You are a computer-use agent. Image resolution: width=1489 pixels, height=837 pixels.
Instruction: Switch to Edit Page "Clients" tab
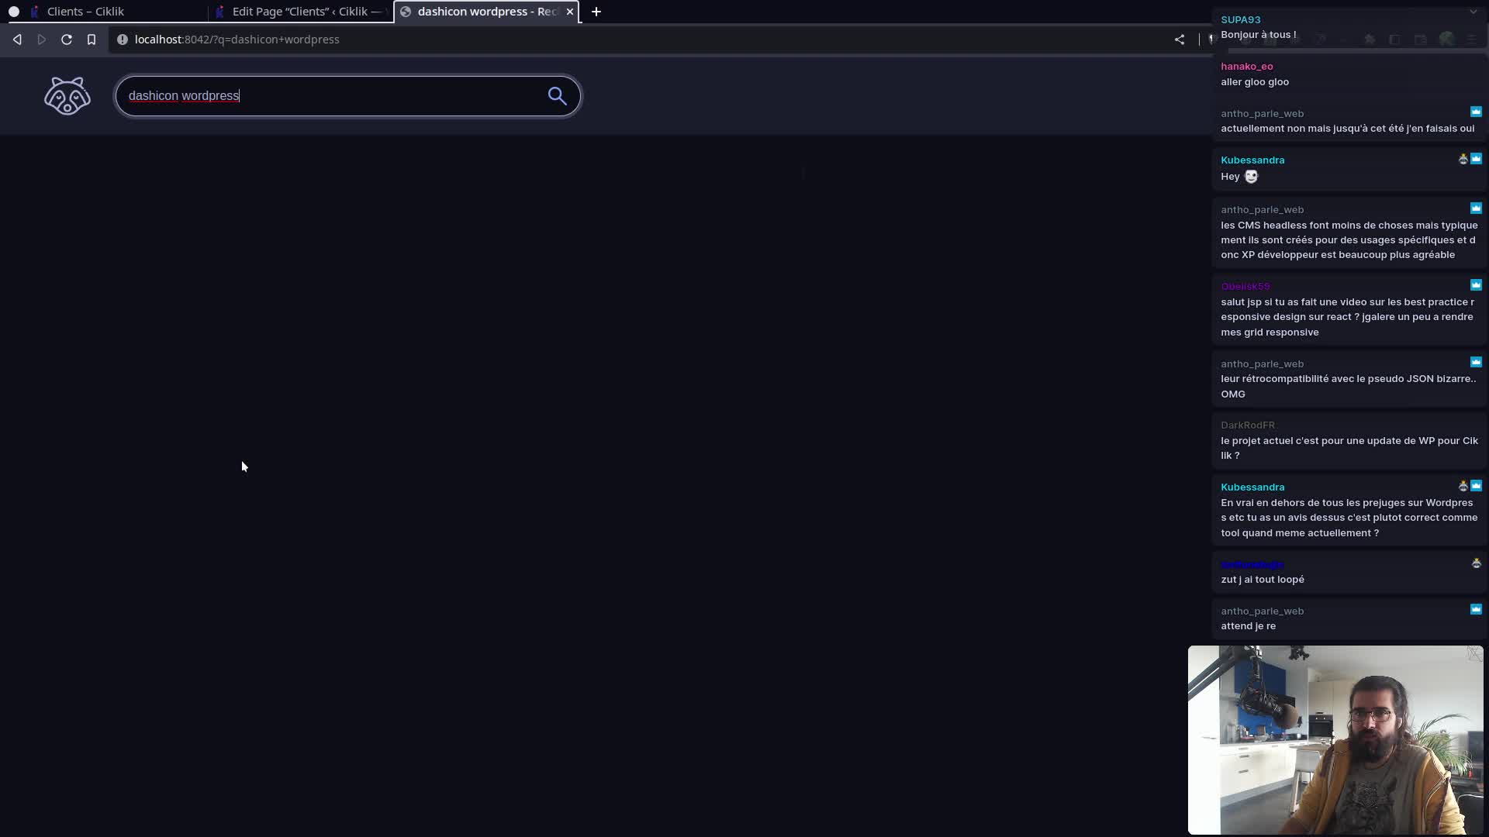302,12
